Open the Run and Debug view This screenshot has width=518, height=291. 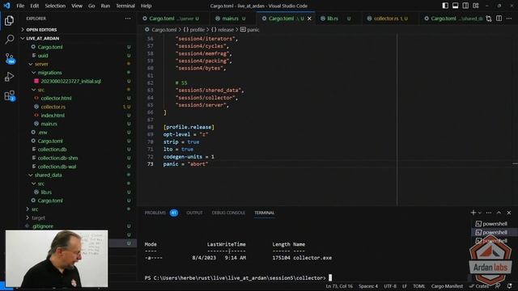pyautogui.click(x=9, y=77)
